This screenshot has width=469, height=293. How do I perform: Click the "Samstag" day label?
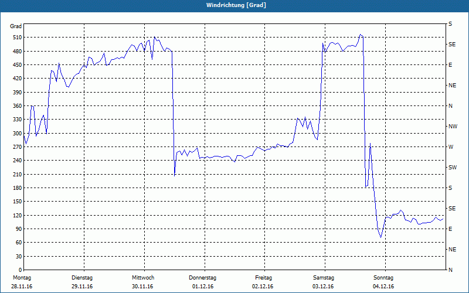324,278
